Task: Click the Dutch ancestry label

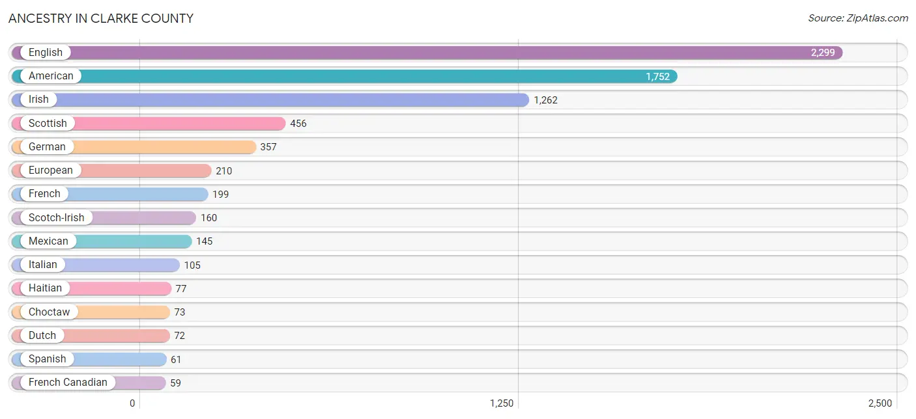Action: 42,336
